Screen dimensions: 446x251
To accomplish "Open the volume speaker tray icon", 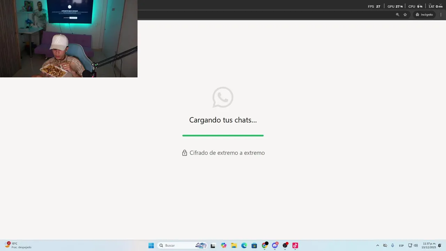I will coord(416,245).
